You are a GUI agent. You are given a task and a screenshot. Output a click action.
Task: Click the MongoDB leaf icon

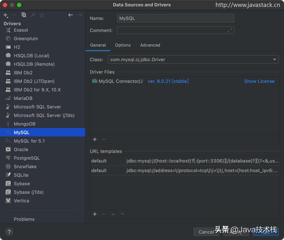pyautogui.click(x=8, y=124)
